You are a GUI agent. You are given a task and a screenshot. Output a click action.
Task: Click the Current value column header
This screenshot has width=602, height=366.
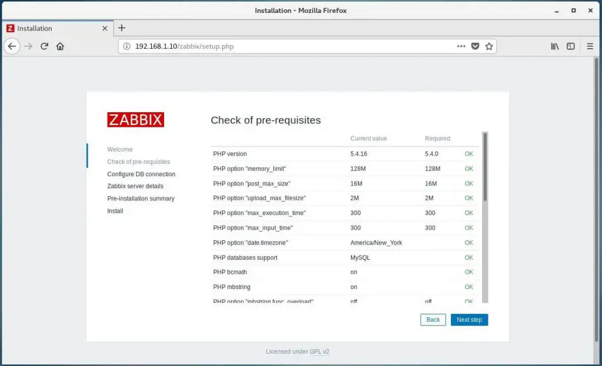click(x=369, y=139)
